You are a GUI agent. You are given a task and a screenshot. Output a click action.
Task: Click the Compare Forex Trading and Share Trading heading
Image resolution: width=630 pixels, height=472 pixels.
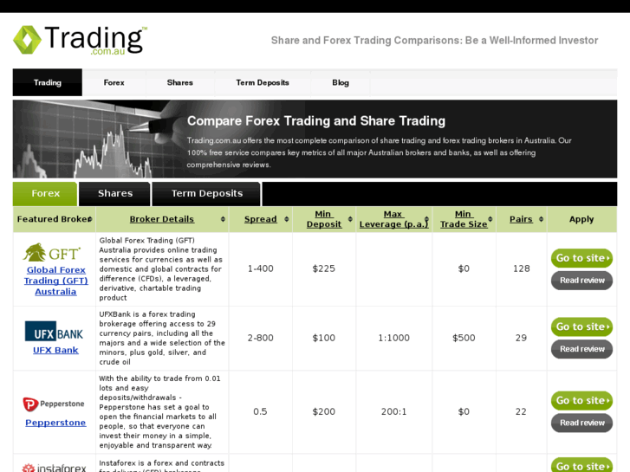click(x=316, y=121)
